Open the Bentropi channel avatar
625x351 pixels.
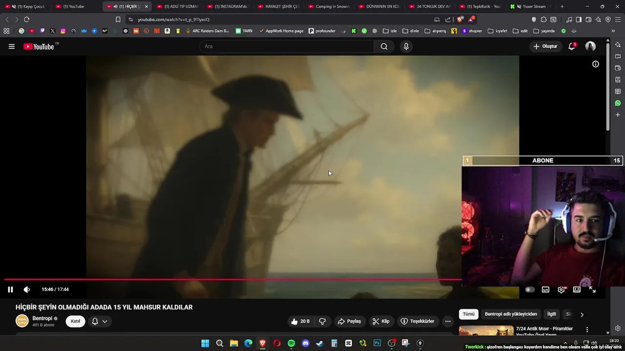pyautogui.click(x=22, y=321)
